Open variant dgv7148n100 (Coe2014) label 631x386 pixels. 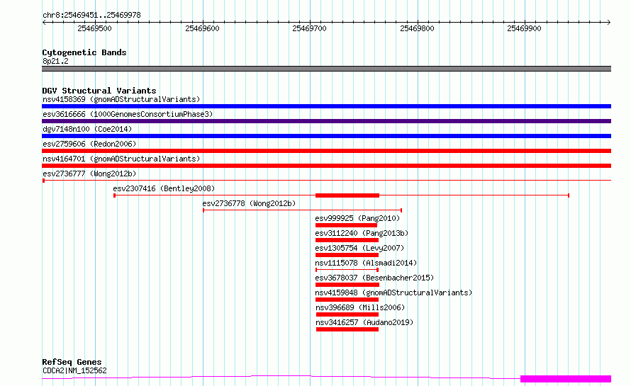coord(87,129)
